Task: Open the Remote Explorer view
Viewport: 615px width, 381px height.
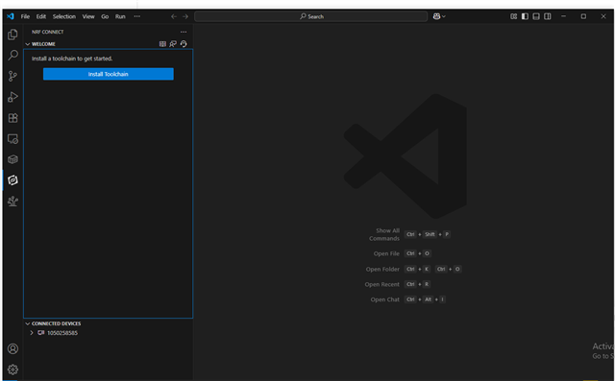Action: [12, 138]
